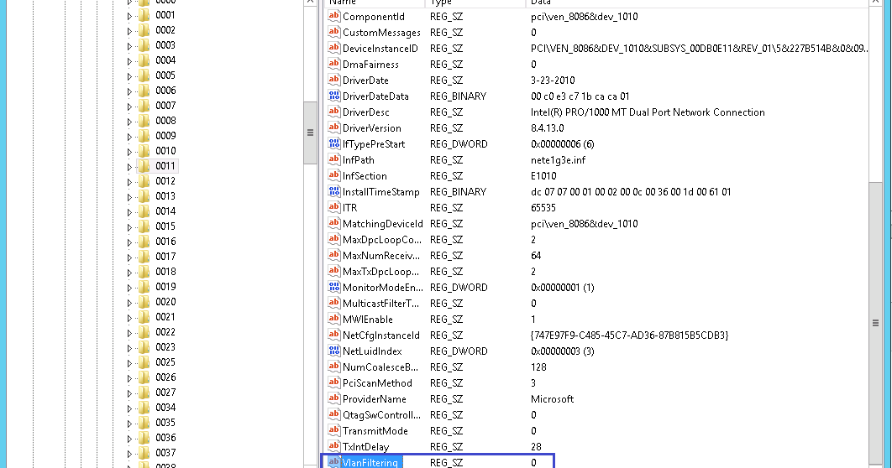Click the TxIntDelay string value icon

[334, 446]
